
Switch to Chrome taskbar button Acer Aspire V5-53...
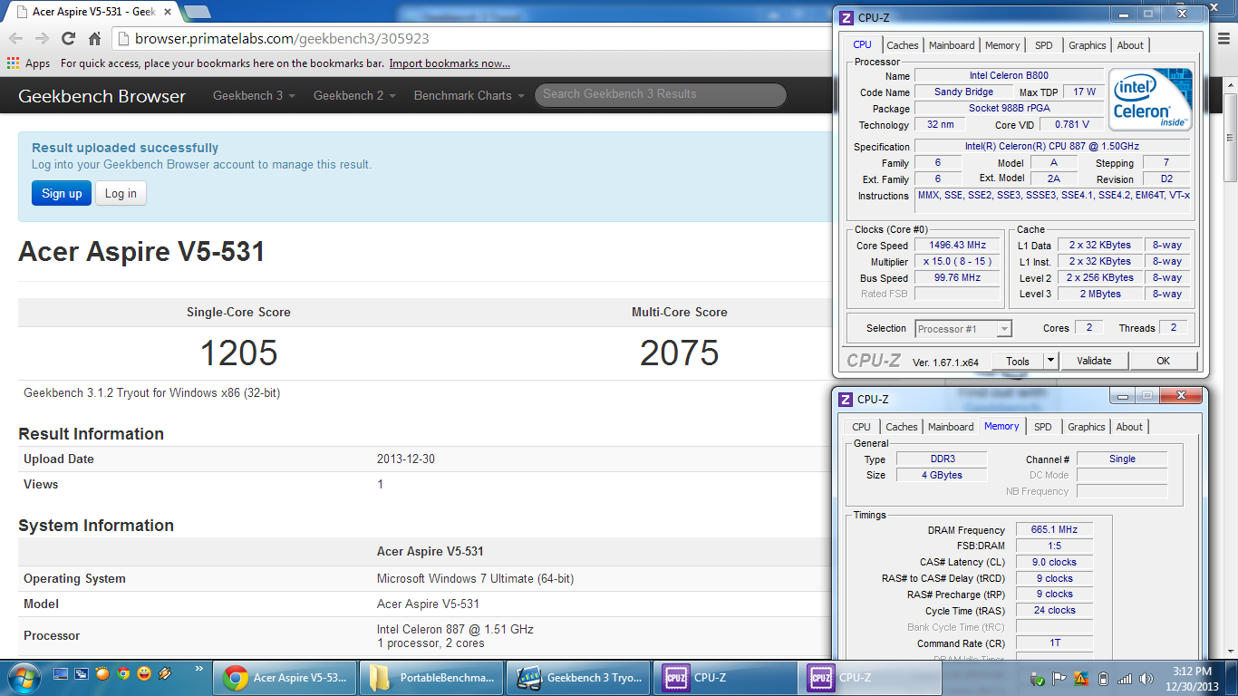[x=285, y=678]
